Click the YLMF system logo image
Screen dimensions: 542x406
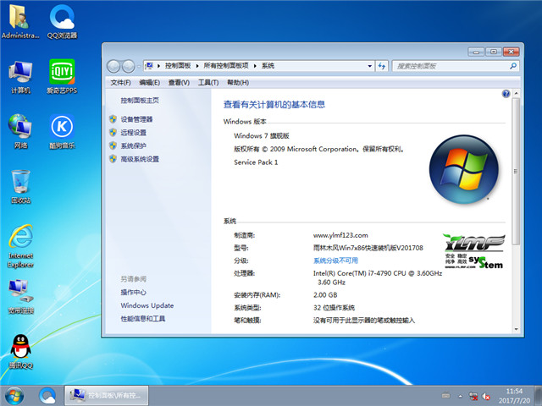pyautogui.click(x=474, y=251)
